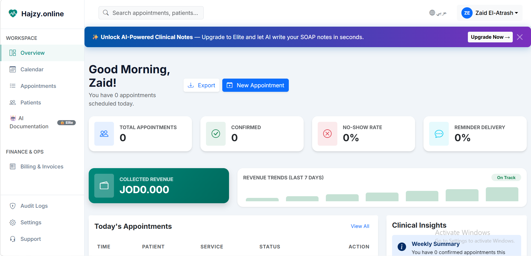Screen dimensions: 531x256
Task: Click the No-Show Rate X icon
Action: click(x=328, y=134)
